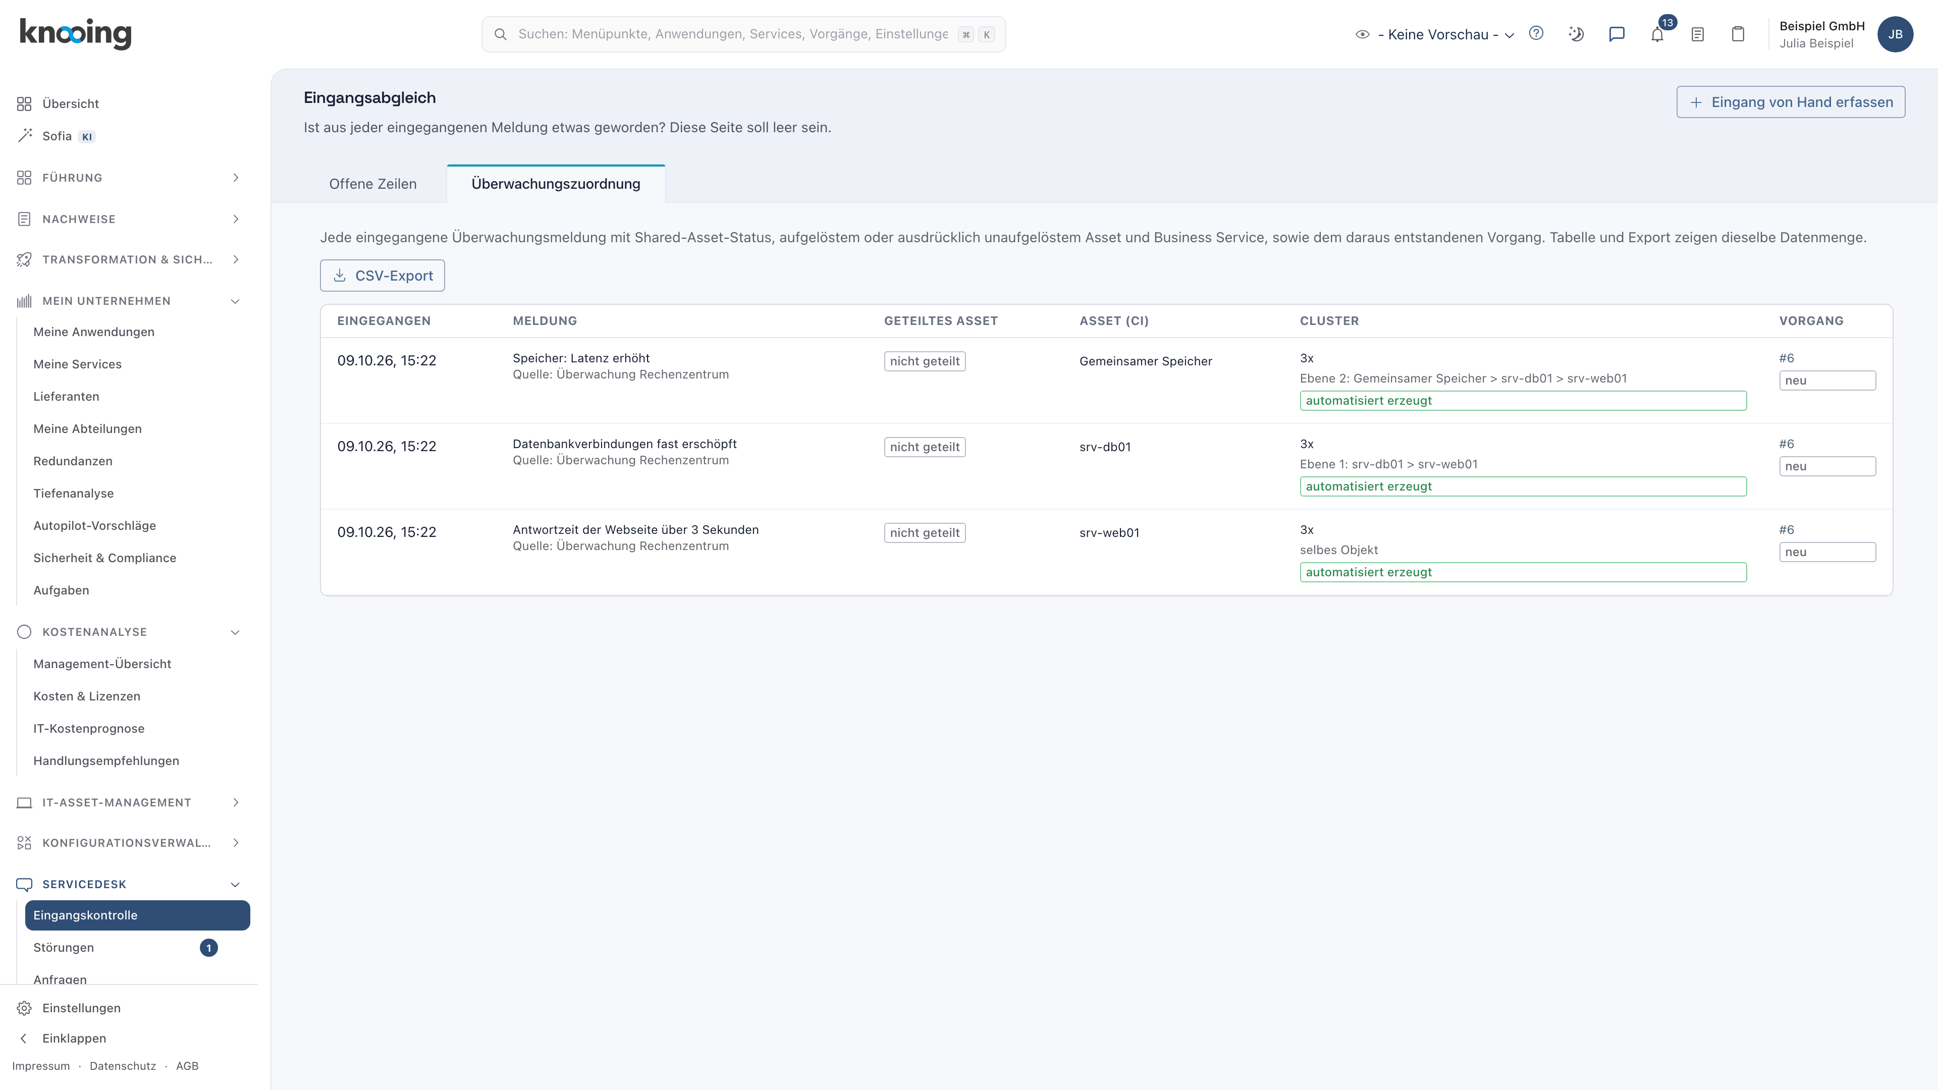Viewport: 1938px width, 1090px height.
Task: Open the clipboard icon in header
Action: (1738, 34)
